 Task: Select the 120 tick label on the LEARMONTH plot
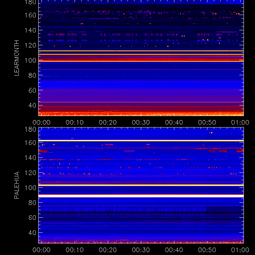tap(30, 45)
